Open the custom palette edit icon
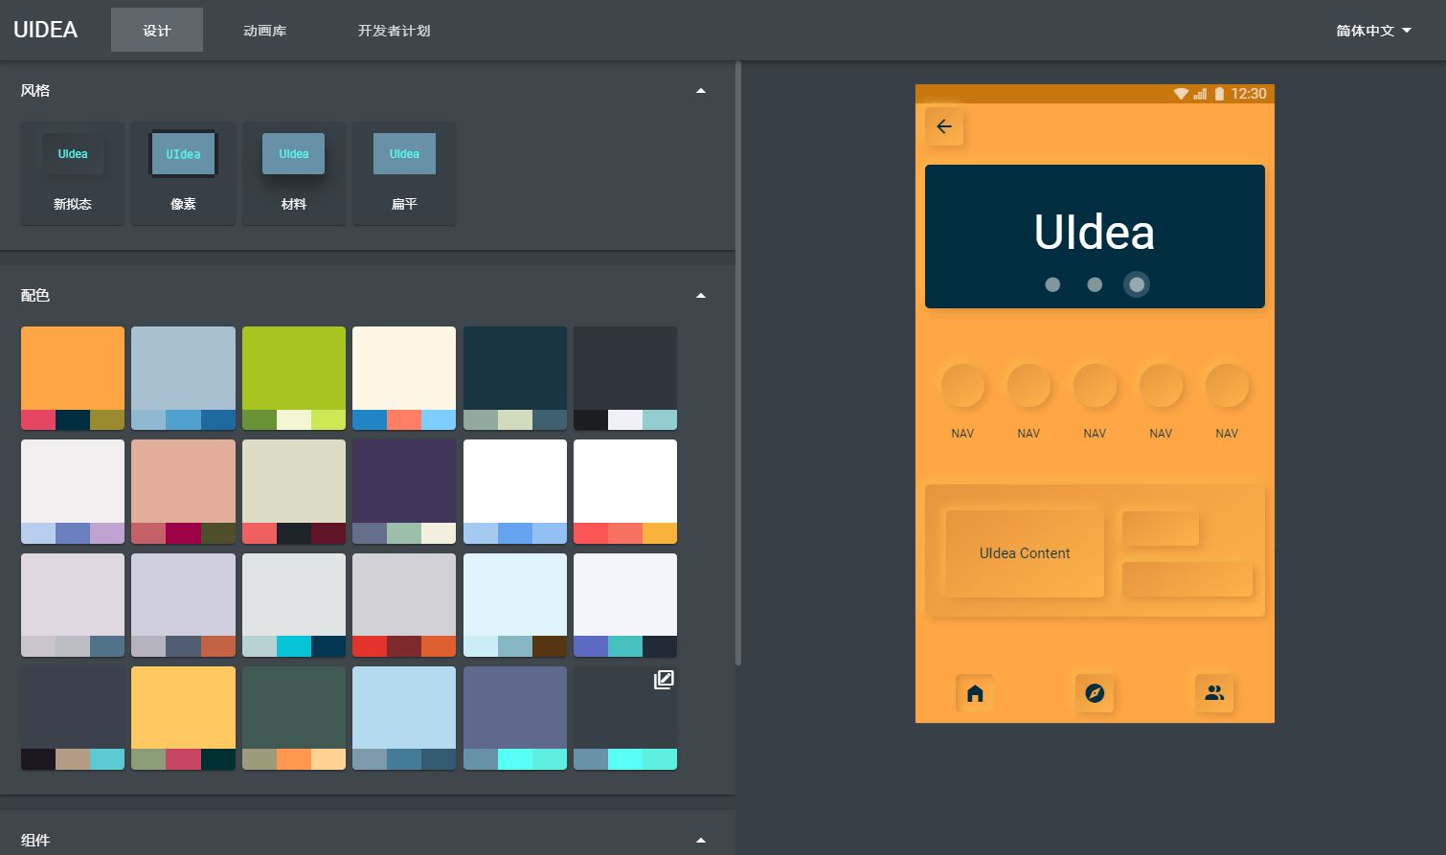The image size is (1446, 855). click(x=664, y=680)
